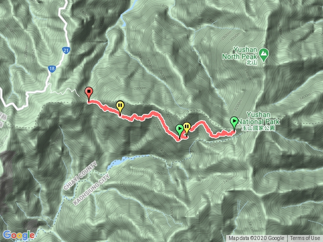
Task: Click the Chiayi County boundary label
Action: (x=80, y=175)
